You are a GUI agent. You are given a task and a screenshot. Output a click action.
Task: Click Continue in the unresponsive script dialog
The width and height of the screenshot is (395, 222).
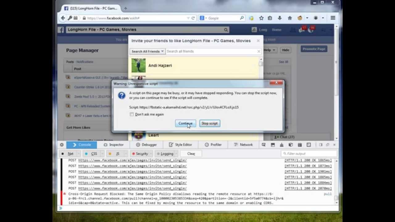(185, 123)
